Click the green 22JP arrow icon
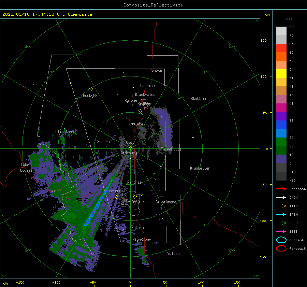Image resolution: width=307 pixels, height=287 pixels. [281, 223]
